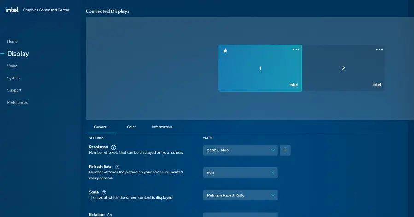Image resolution: width=414 pixels, height=217 pixels.
Task: Open Preferences in the sidebar
Action: point(17,102)
